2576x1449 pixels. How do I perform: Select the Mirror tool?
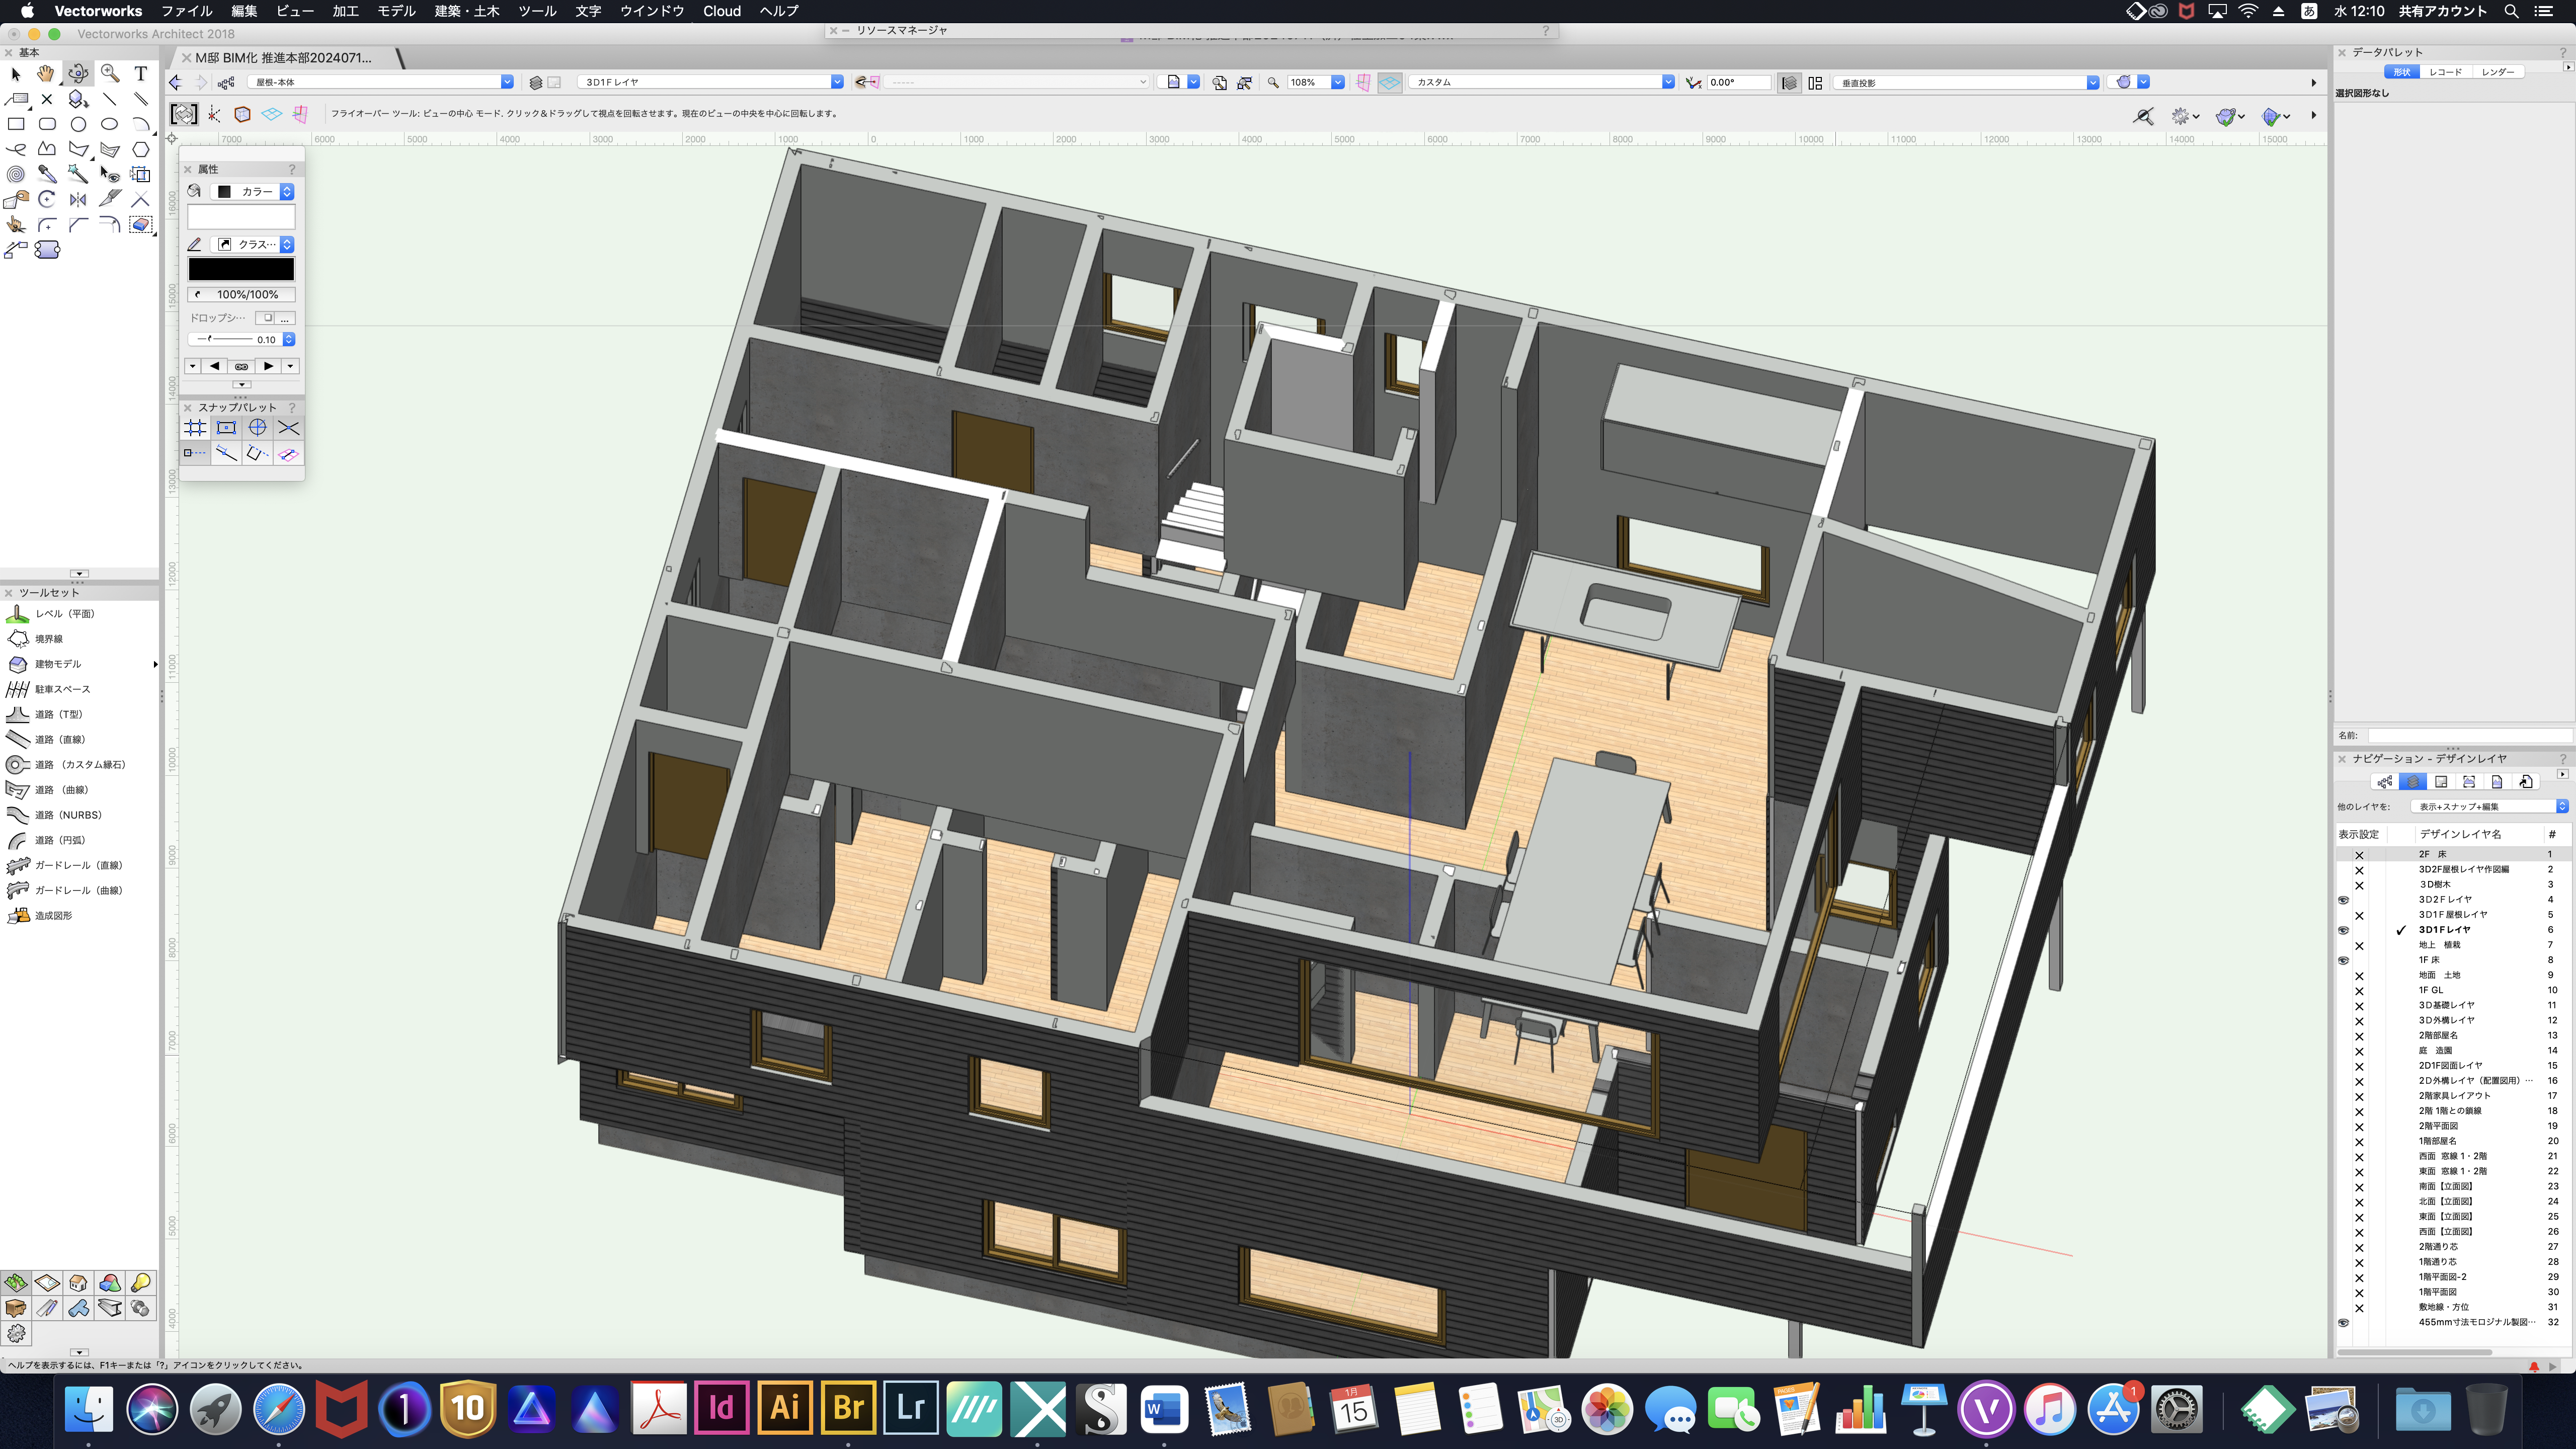click(78, 199)
